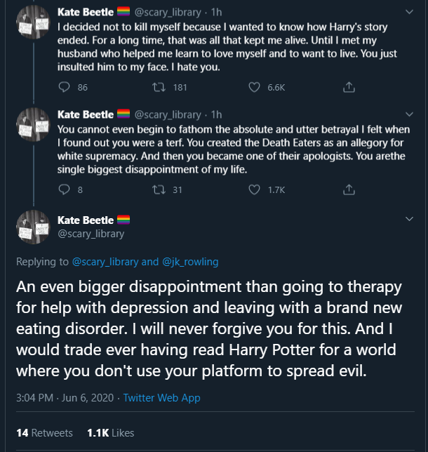Open @scary_library in the Replying to line
The width and height of the screenshot is (428, 452).
105,262
